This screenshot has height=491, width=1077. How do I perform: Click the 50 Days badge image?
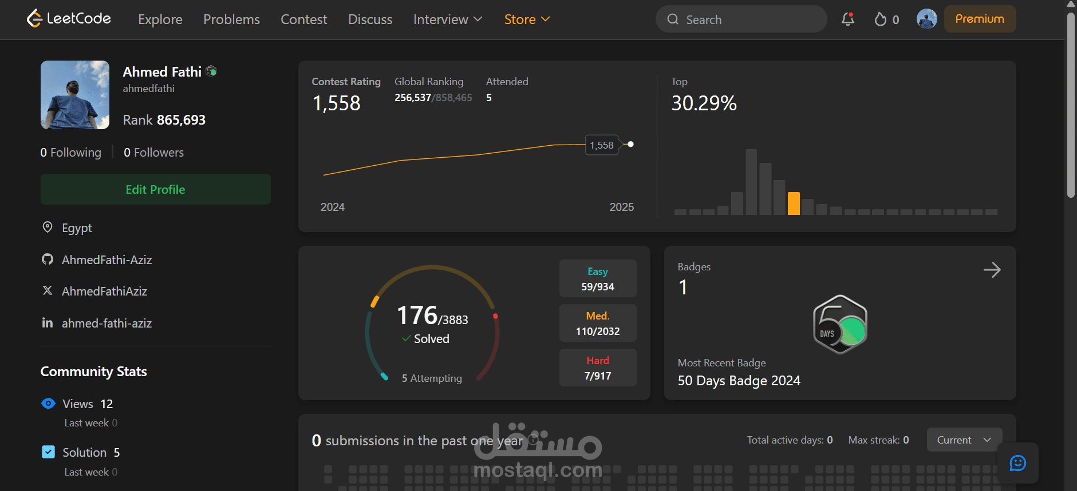[x=840, y=324]
